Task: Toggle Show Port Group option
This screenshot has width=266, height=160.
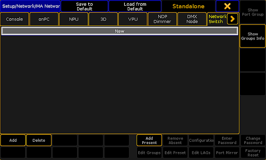Action: (253, 12)
